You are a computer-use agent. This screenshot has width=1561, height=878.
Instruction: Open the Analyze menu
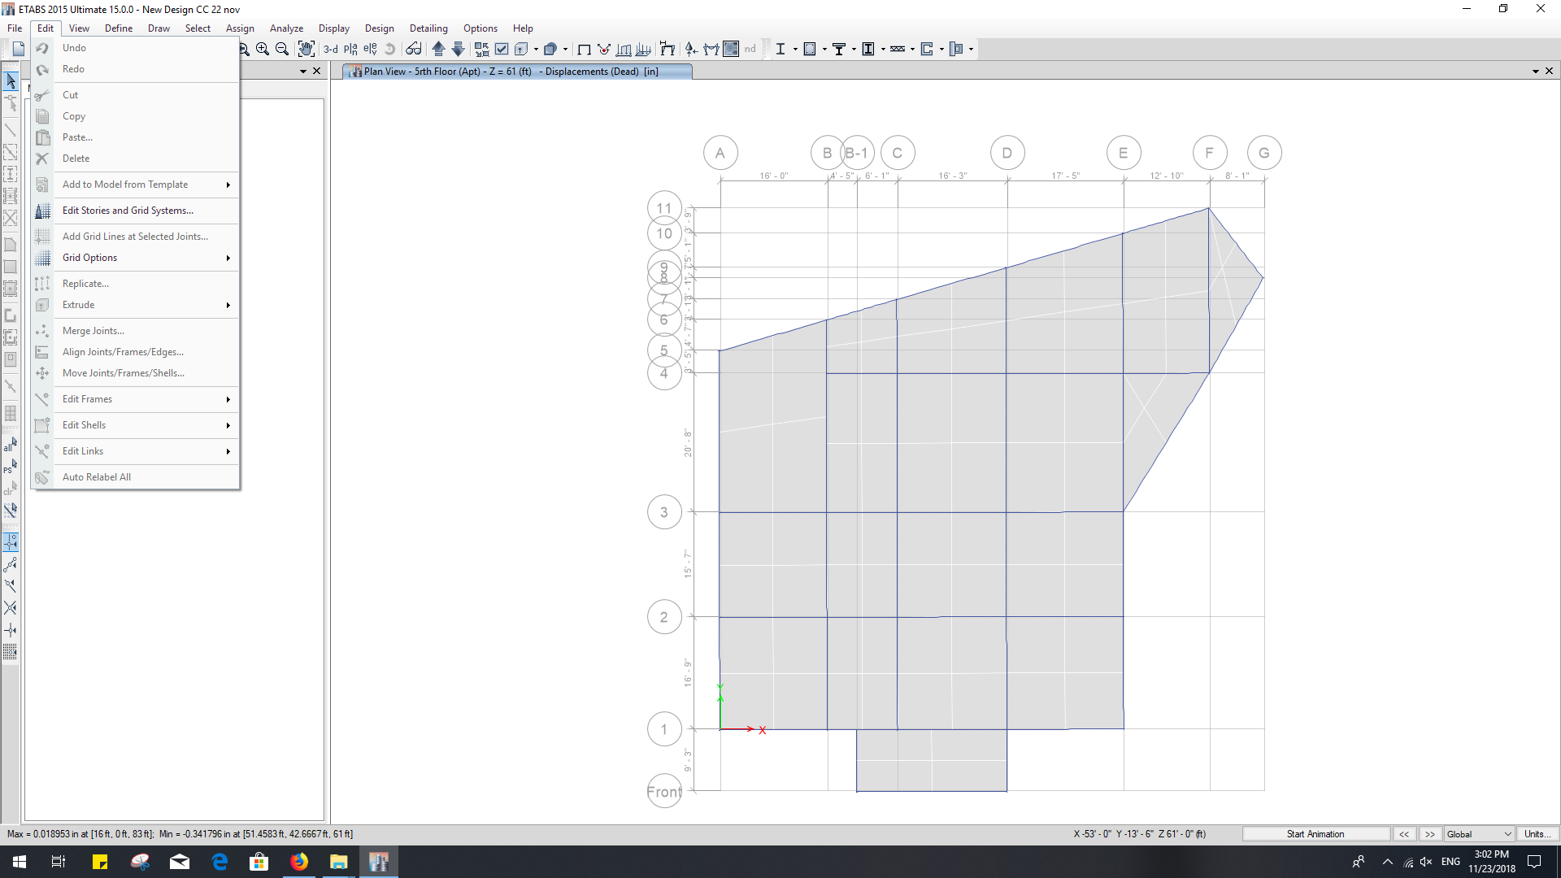[286, 28]
